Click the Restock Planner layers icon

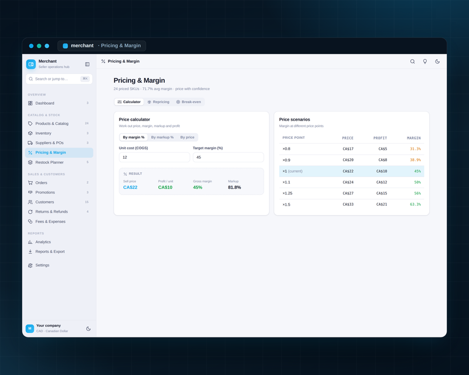pyautogui.click(x=30, y=162)
